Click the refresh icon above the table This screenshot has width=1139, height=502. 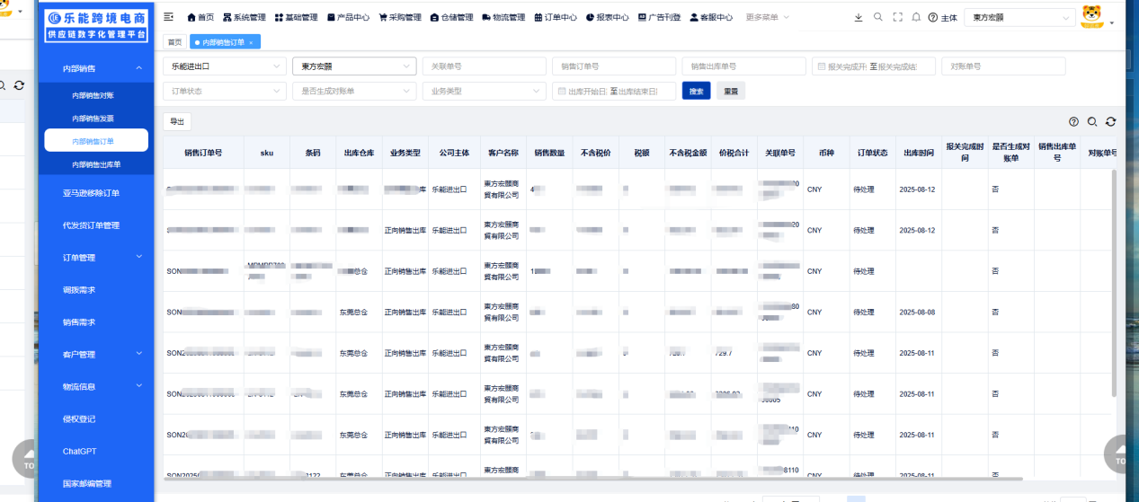click(1110, 122)
